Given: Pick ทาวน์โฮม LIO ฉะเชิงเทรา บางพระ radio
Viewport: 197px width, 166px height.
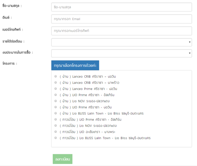Looking at the screenshot, I should pyautogui.click(x=56, y=132).
